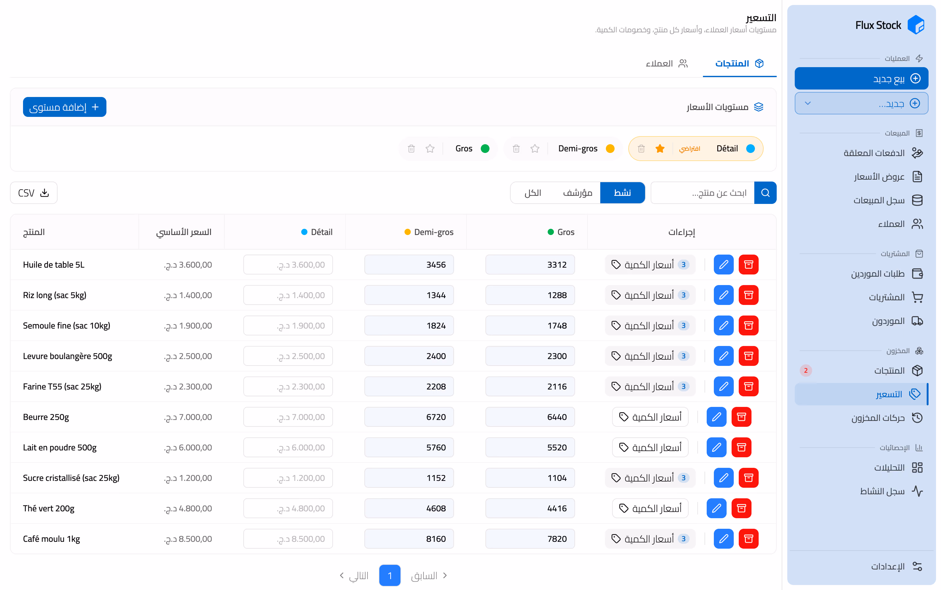Archive Sucre cristallisé (sac 25kg) product
Image resolution: width=941 pixels, height=590 pixels.
[748, 477]
